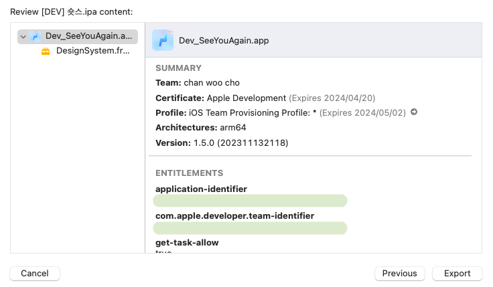Screen dimensions: 493x287
Task: Click the profile expiry (Expires 2024/05/02)
Action: click(x=362, y=113)
